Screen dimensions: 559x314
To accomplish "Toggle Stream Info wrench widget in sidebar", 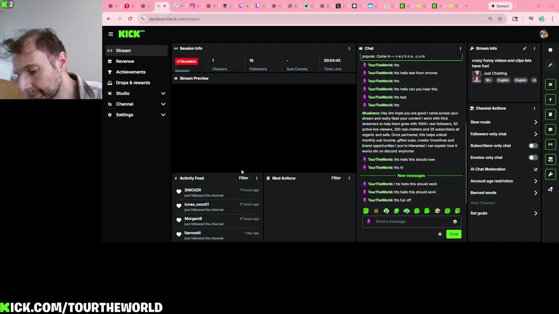I will (x=550, y=174).
